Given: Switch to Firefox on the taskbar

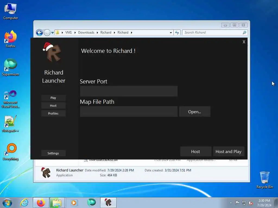Looking at the screenshot, I should [x=41, y=203].
